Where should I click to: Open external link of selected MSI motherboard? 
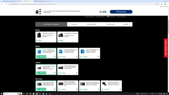pos(55,73)
